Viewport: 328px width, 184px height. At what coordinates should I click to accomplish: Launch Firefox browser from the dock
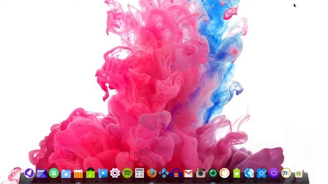point(152,173)
